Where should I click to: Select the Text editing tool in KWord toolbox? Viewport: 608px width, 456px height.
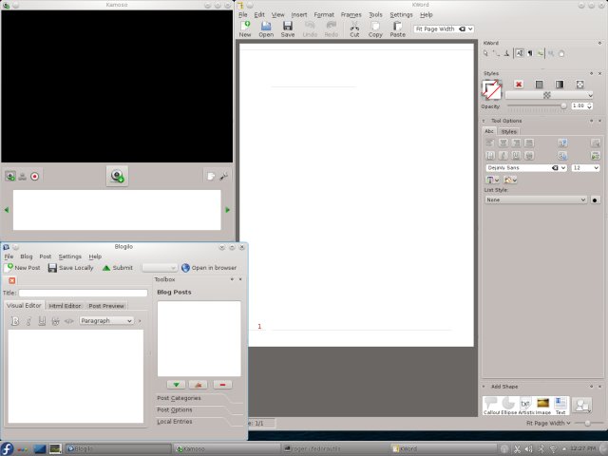[x=520, y=53]
